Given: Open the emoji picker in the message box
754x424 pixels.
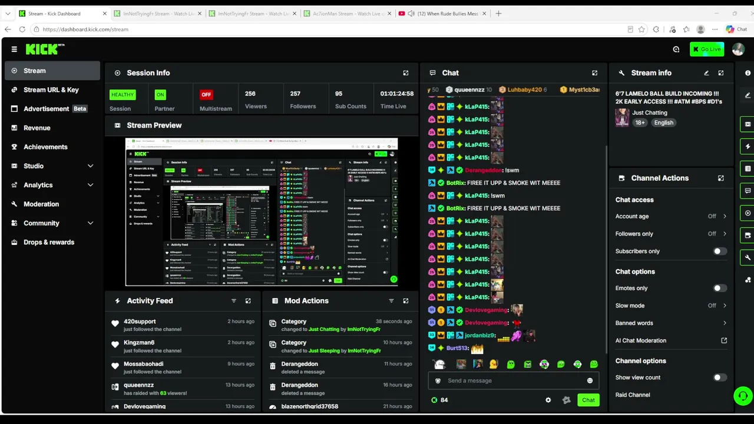Looking at the screenshot, I should coord(590,380).
